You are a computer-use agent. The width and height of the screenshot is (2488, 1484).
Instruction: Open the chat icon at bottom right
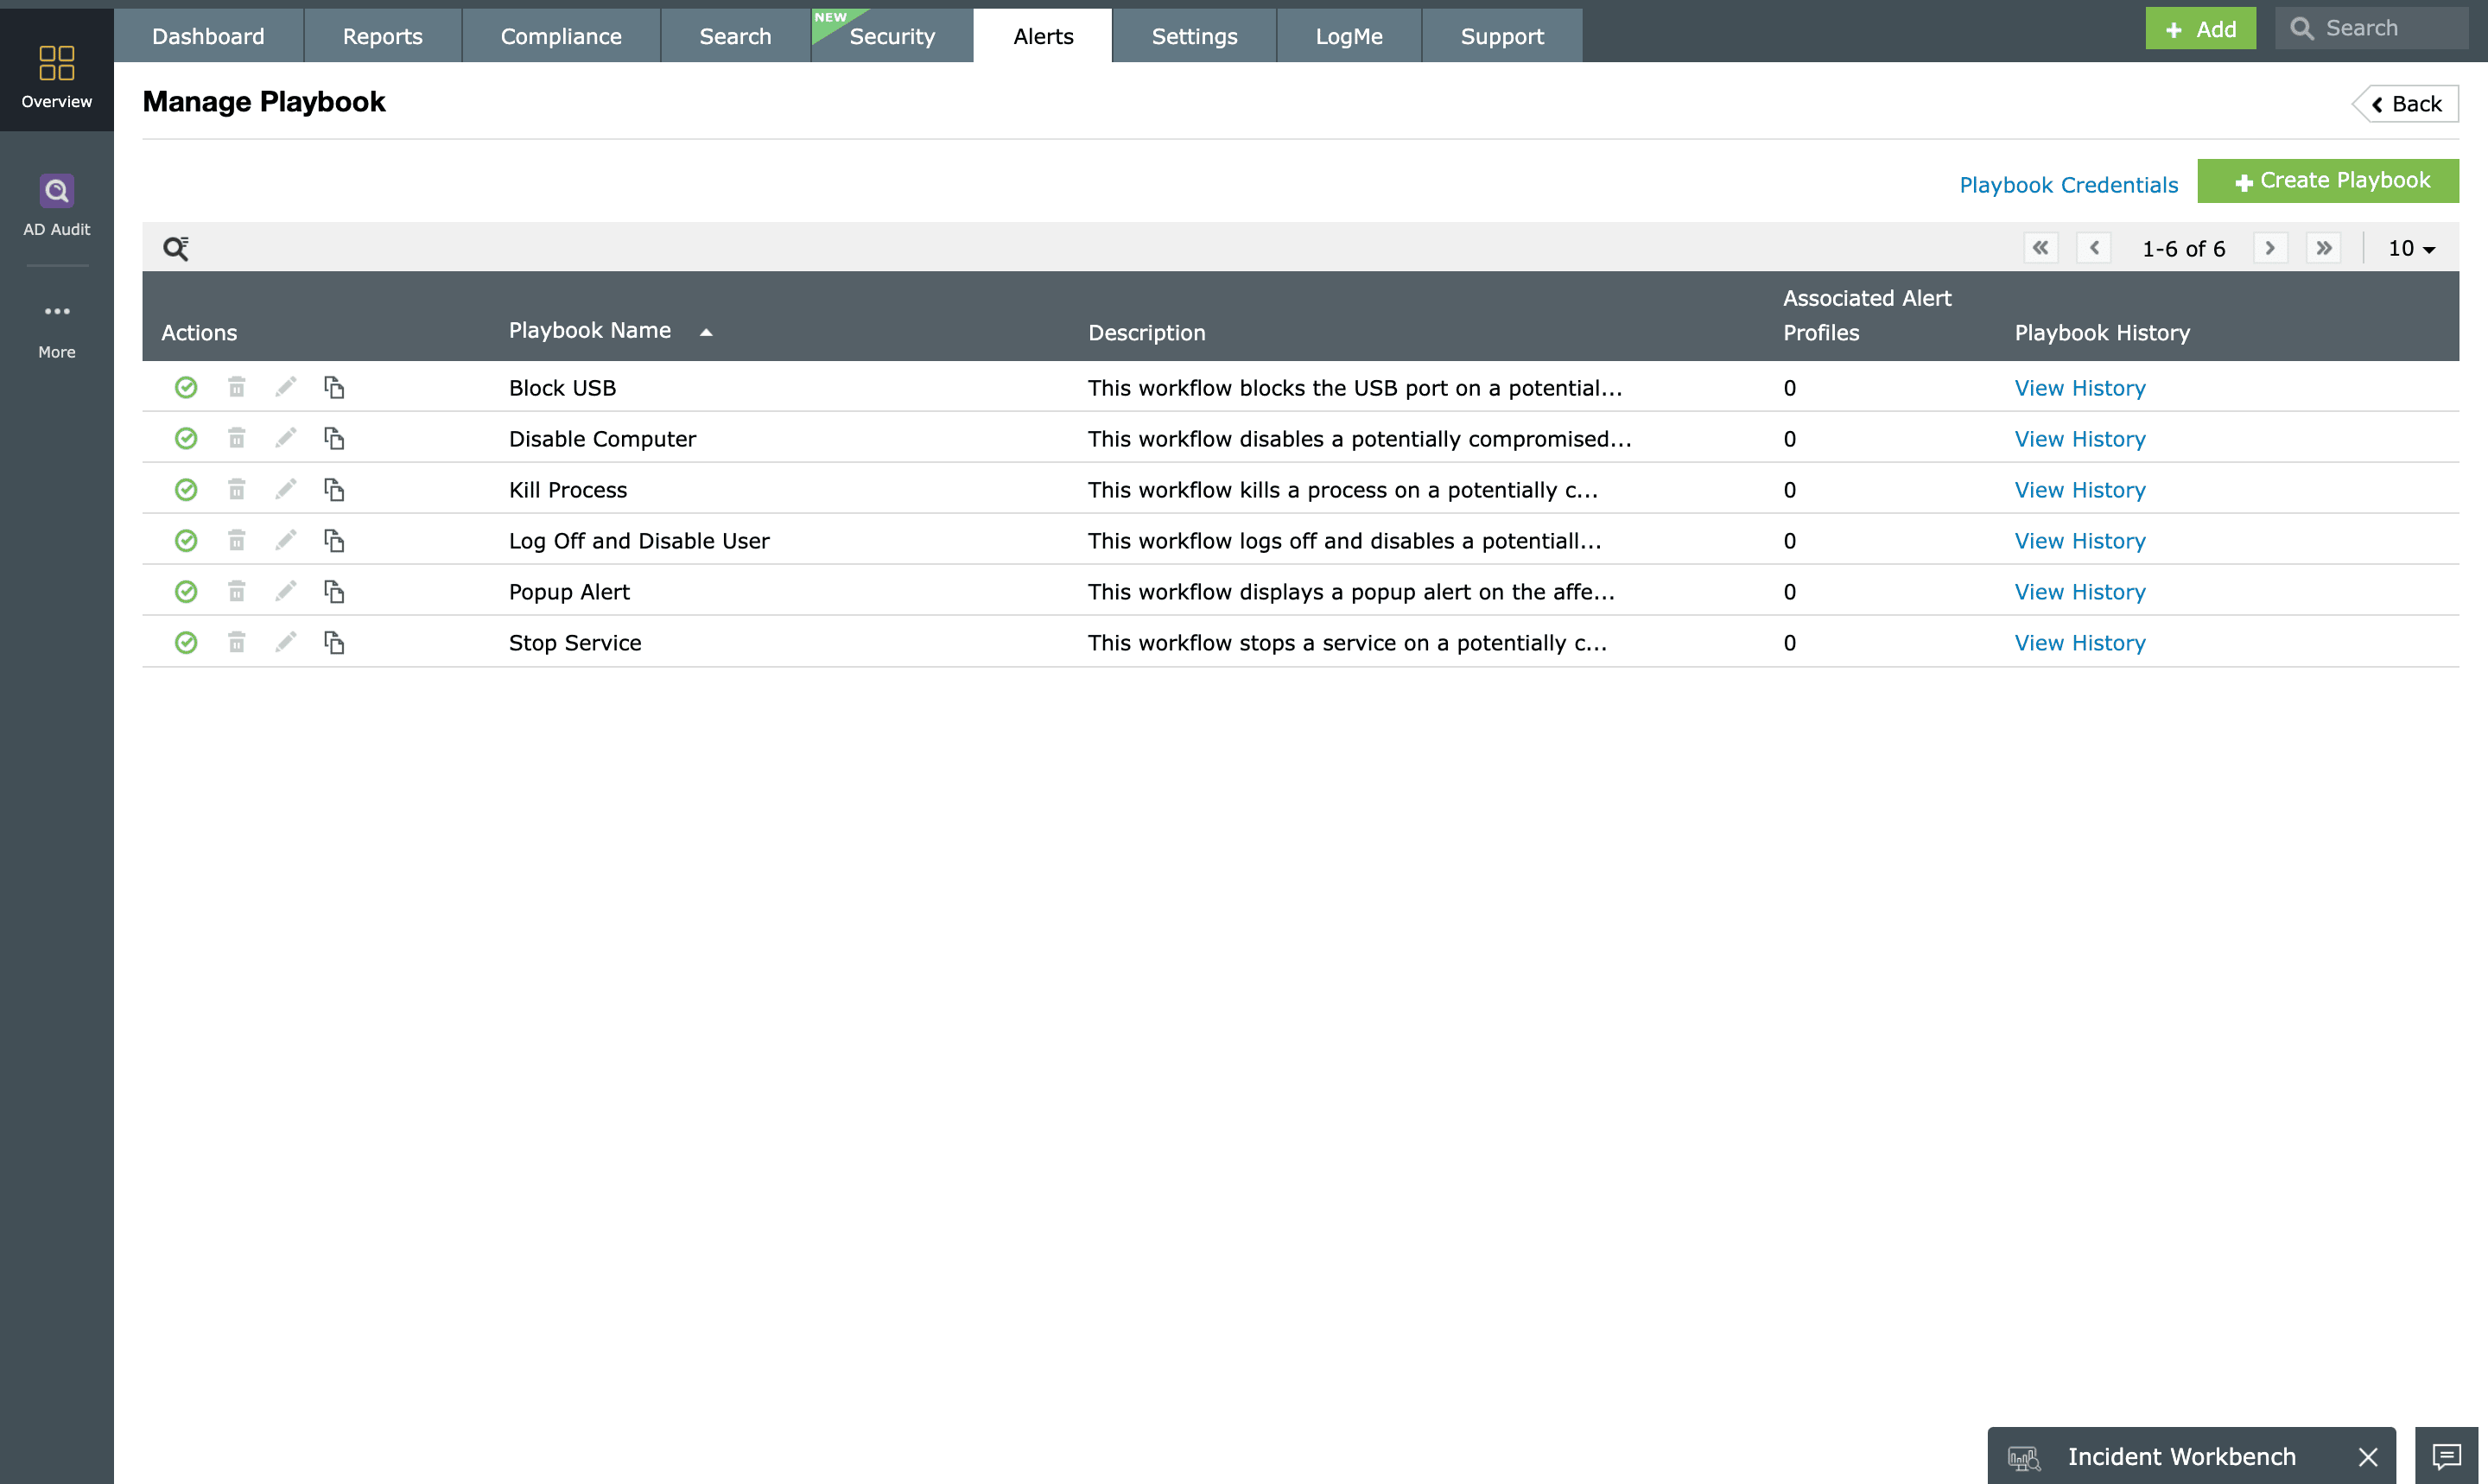[2446, 1456]
